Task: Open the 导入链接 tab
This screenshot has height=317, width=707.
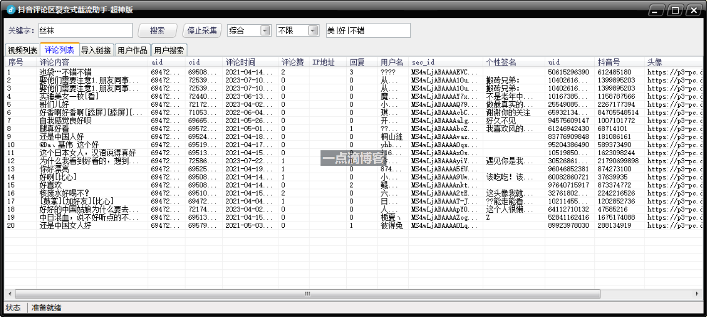Action: coord(96,50)
